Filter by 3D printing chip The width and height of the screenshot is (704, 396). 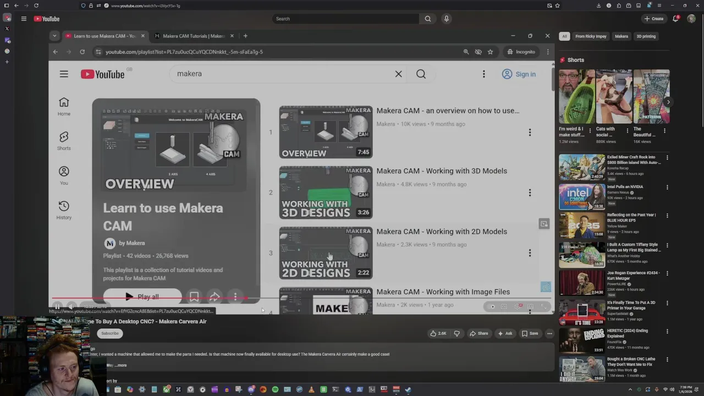coord(646,36)
